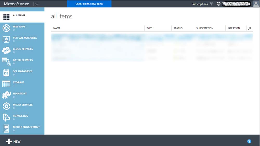Click the globe language icon
Image resolution: width=260 pixels, height=146 pixels.
click(x=218, y=4)
